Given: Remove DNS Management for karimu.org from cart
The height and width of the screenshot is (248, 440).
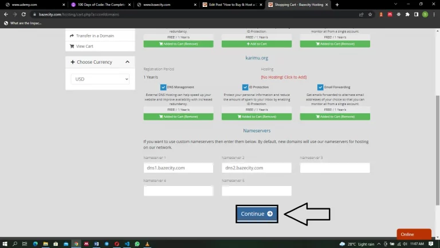Looking at the screenshot, I should pos(179,117).
